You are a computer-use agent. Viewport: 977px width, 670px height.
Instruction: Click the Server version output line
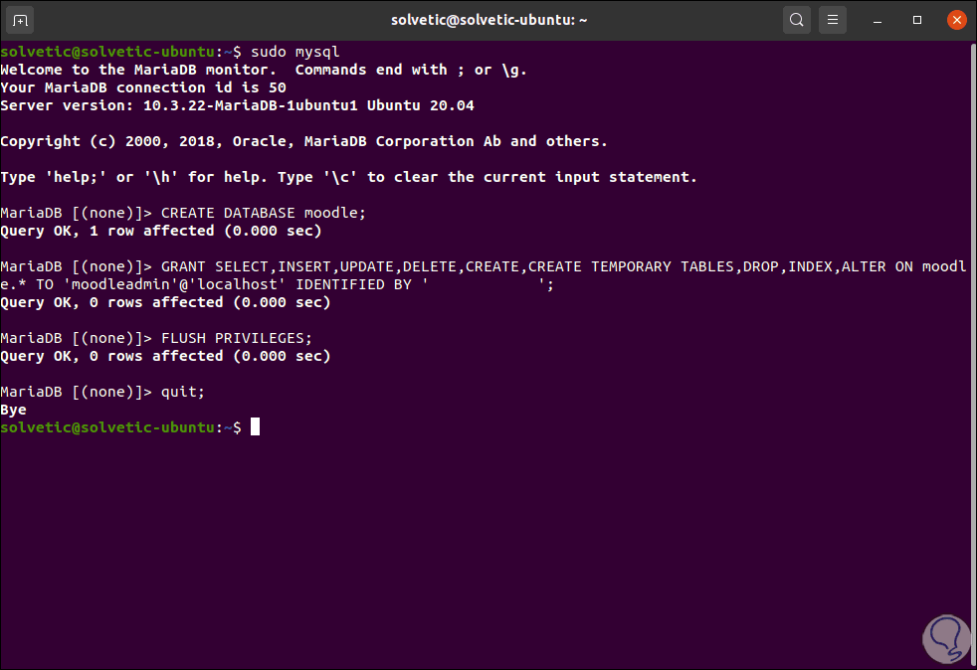pos(244,105)
